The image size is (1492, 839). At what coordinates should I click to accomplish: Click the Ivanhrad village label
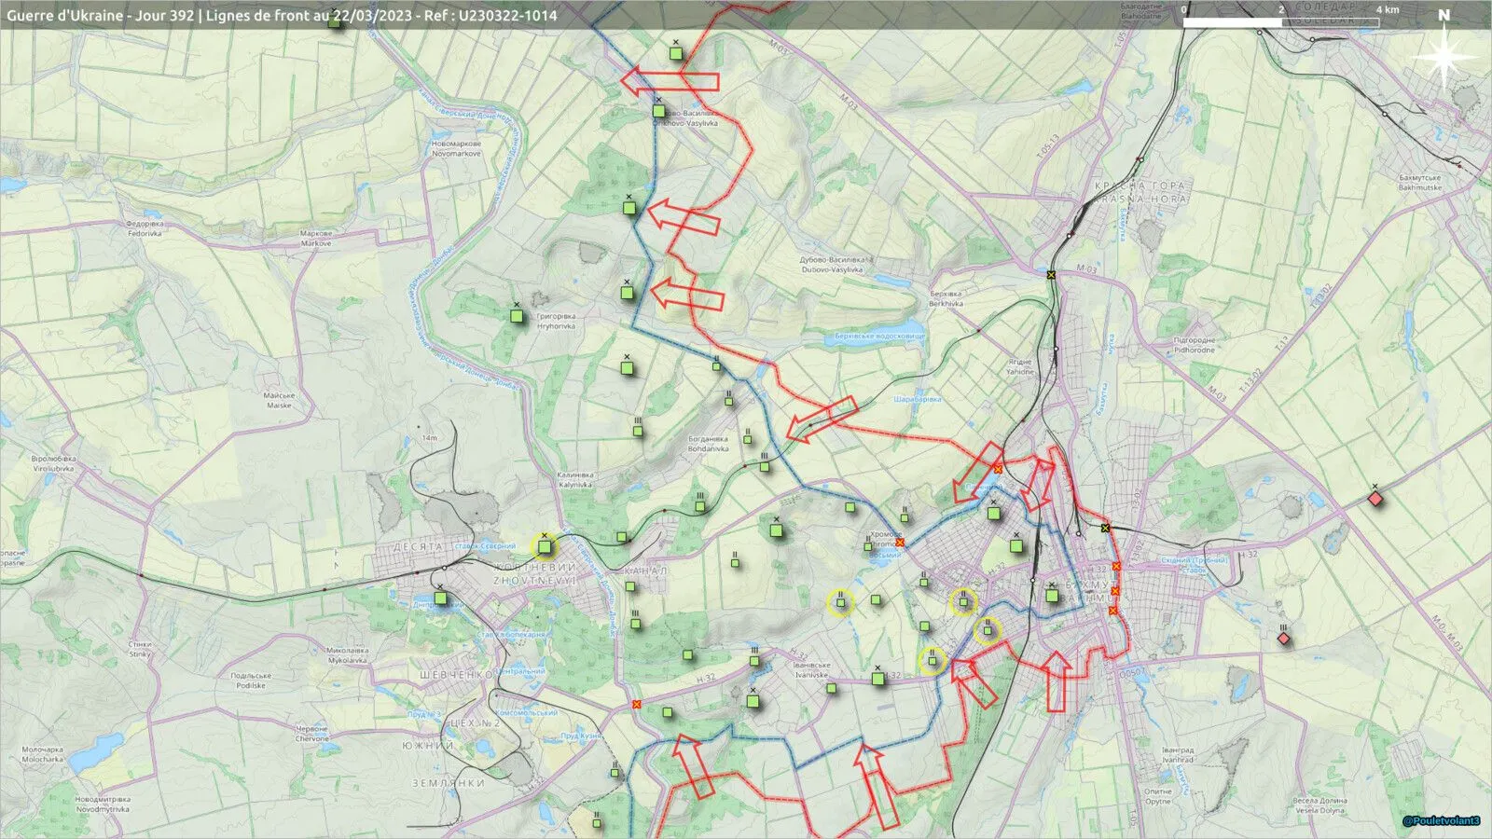click(x=1177, y=753)
